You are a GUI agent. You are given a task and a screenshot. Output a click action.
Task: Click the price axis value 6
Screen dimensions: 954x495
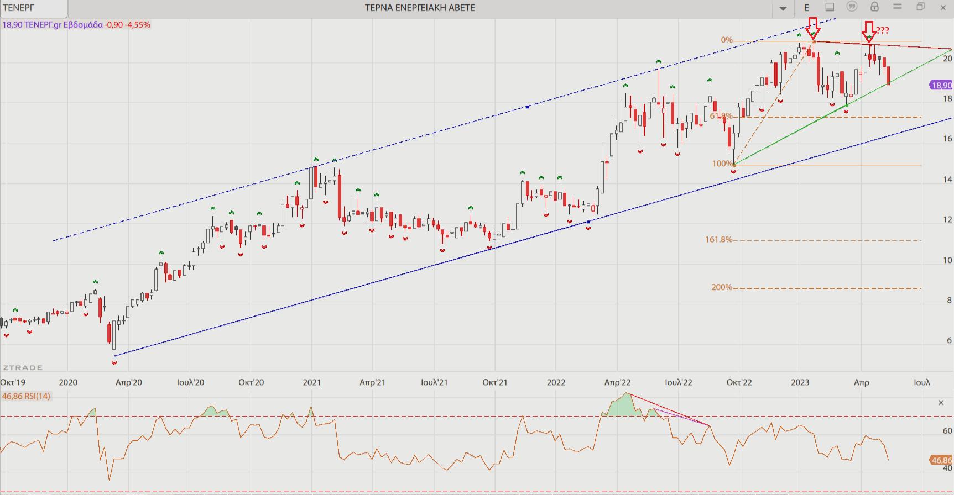[x=949, y=340]
